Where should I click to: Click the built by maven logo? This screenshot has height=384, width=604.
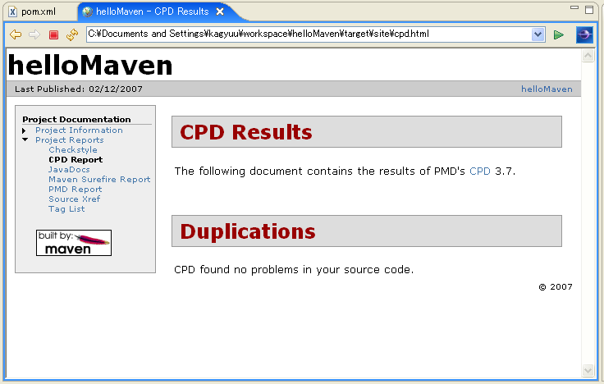point(74,243)
